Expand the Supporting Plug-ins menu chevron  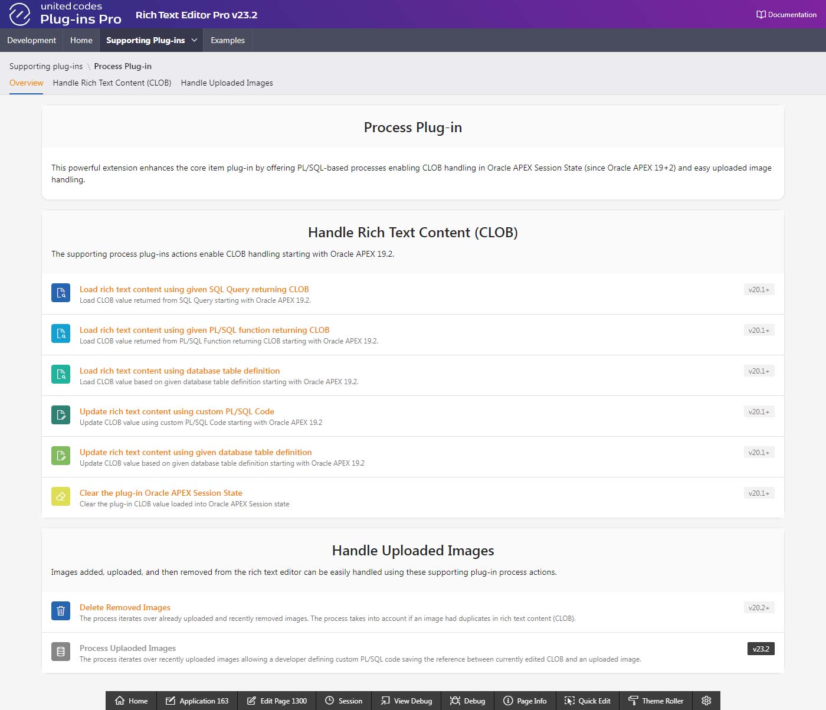point(194,40)
